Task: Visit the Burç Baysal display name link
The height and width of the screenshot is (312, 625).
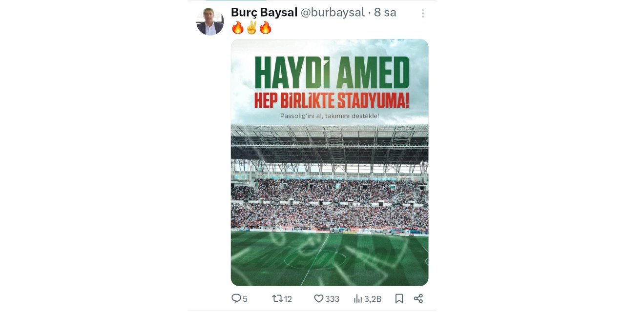Action: coord(264,13)
